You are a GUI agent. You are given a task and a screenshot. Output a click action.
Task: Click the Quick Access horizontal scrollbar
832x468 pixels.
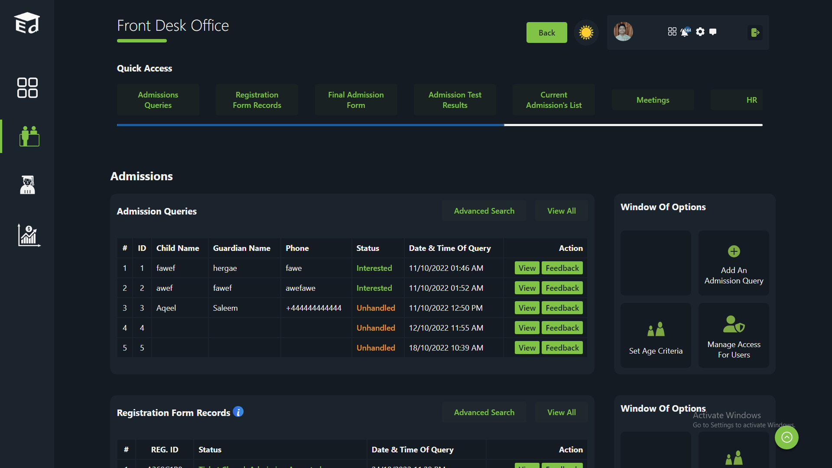click(x=310, y=125)
